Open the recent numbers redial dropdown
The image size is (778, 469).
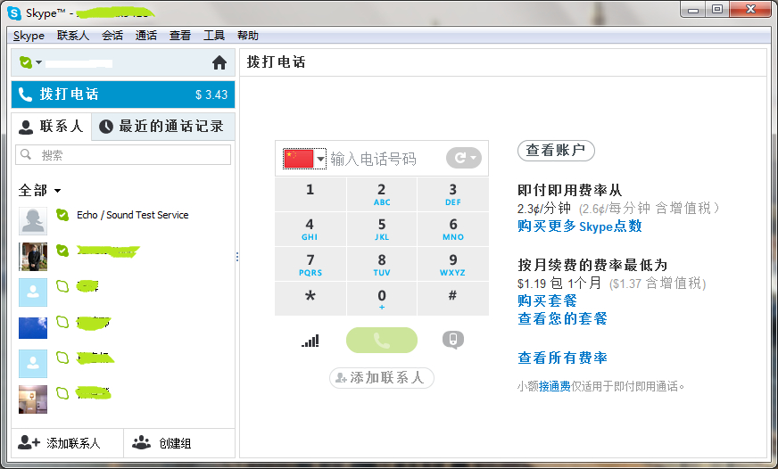tap(463, 158)
